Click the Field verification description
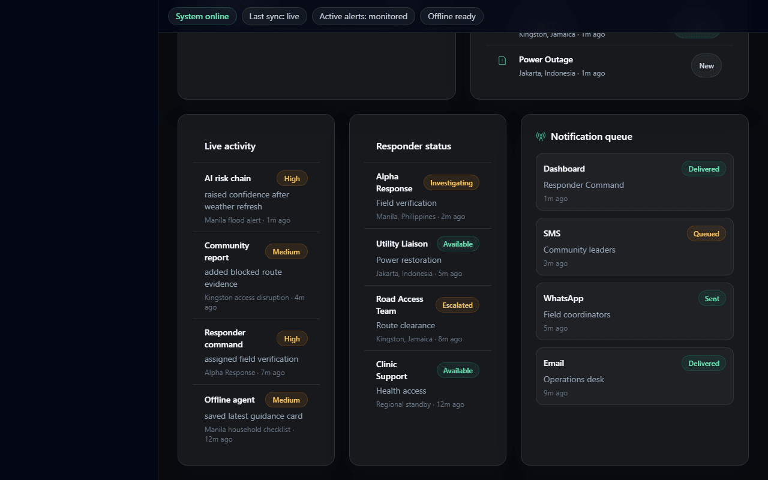The image size is (768, 480). pos(406,203)
